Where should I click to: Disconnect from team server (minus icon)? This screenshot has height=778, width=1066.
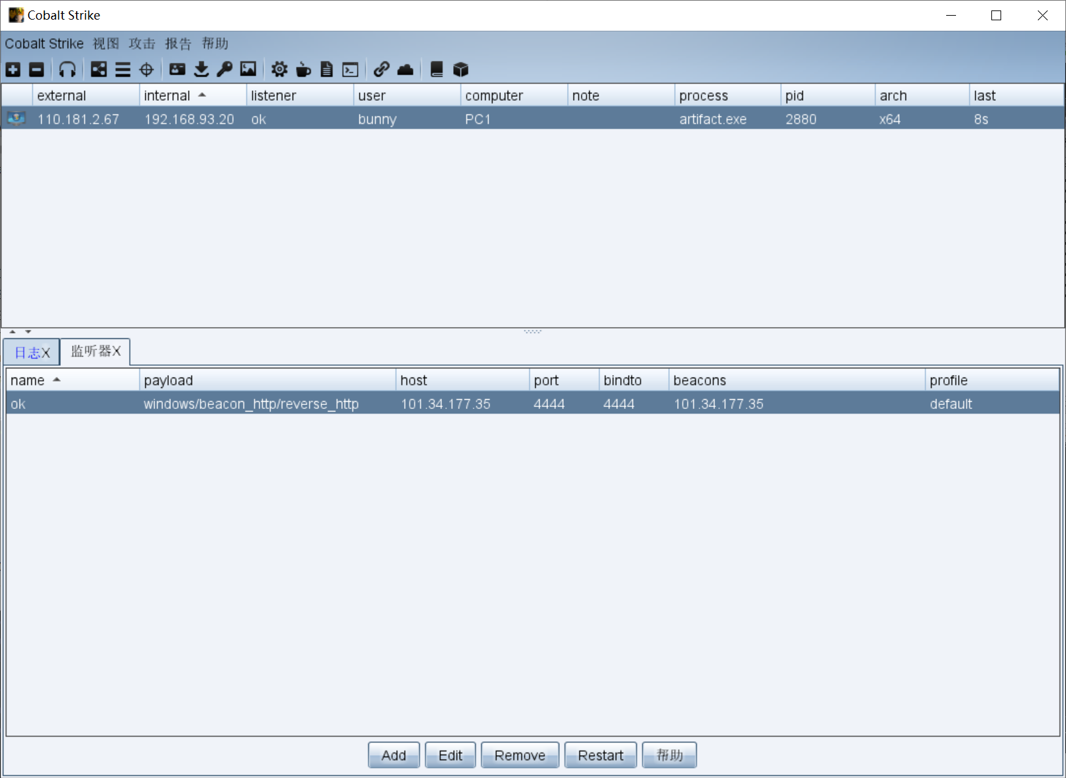[37, 69]
